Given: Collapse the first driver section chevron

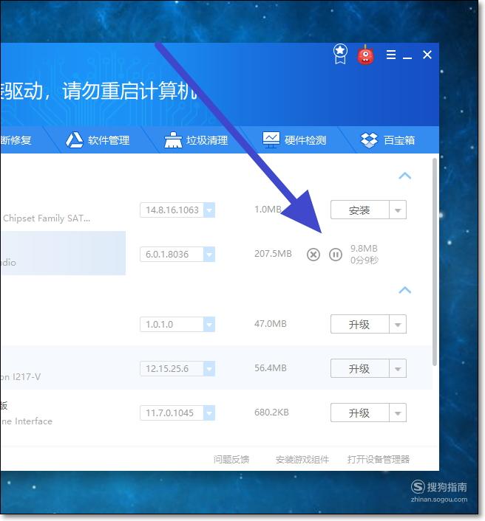Looking at the screenshot, I should click(404, 176).
